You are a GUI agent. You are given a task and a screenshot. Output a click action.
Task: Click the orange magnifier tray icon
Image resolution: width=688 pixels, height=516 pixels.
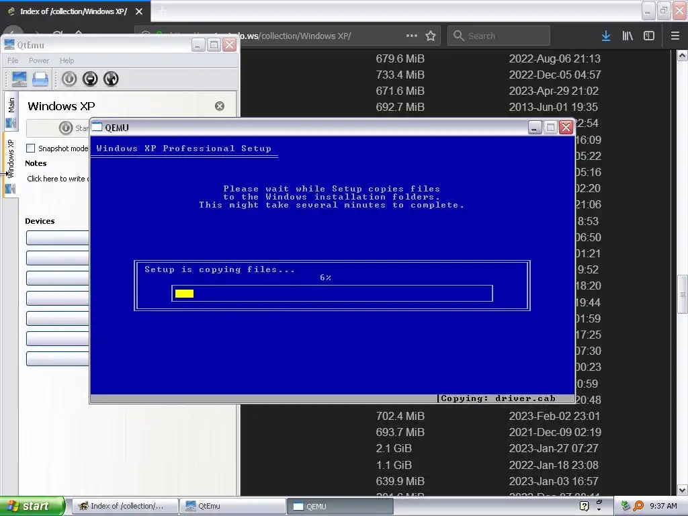coord(639,506)
